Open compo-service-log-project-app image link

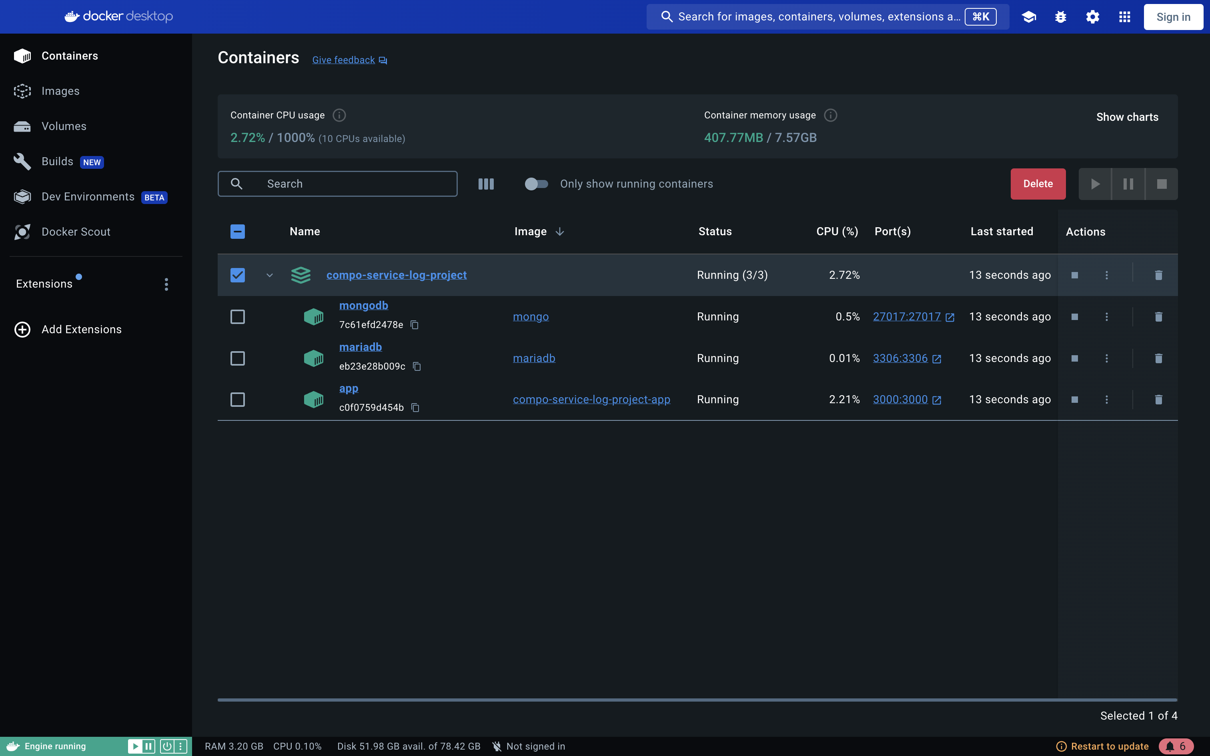[x=591, y=400]
